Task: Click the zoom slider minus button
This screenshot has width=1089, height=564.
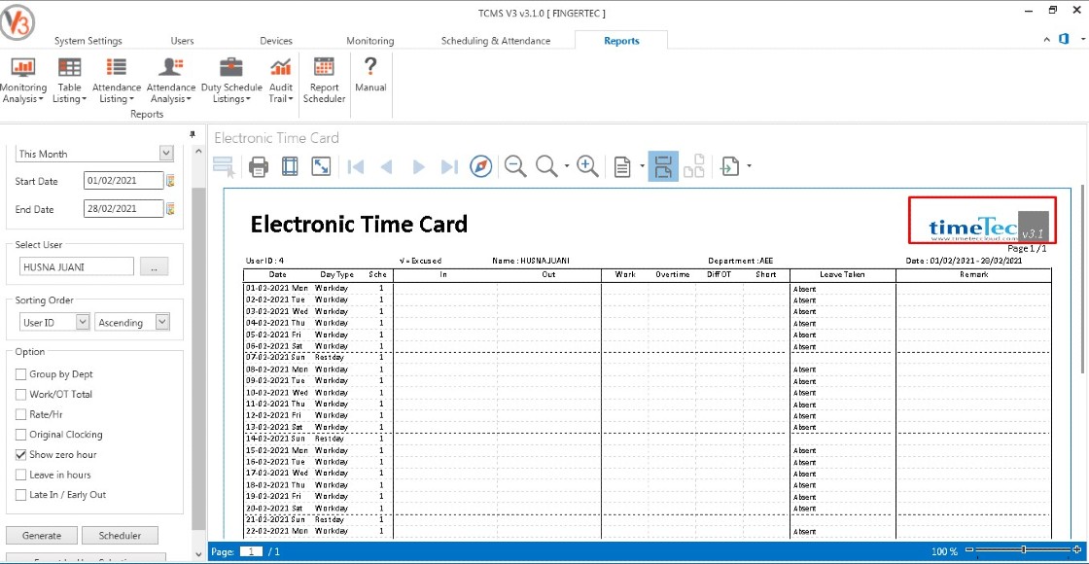Action: pyautogui.click(x=970, y=550)
